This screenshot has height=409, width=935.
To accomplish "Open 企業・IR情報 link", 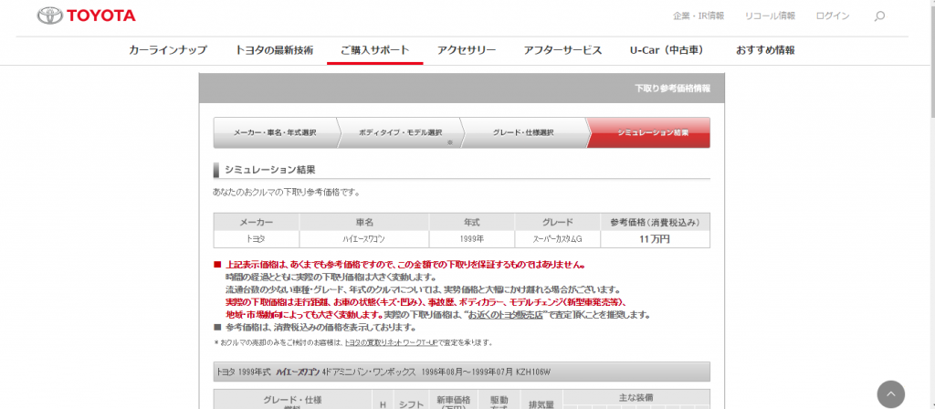I will [x=699, y=16].
